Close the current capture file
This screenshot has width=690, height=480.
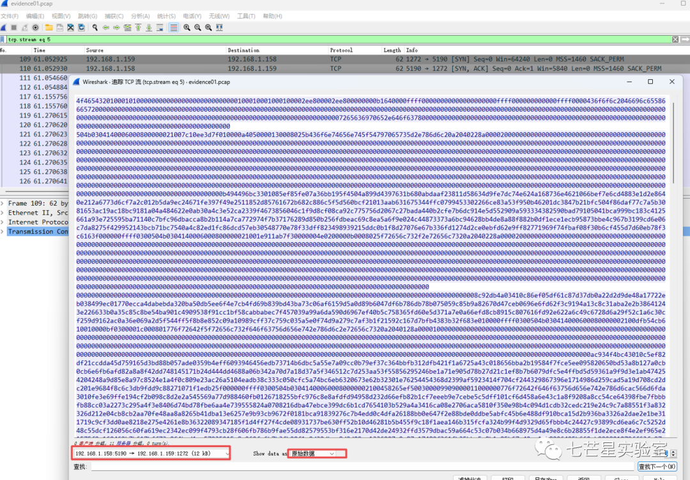point(70,27)
